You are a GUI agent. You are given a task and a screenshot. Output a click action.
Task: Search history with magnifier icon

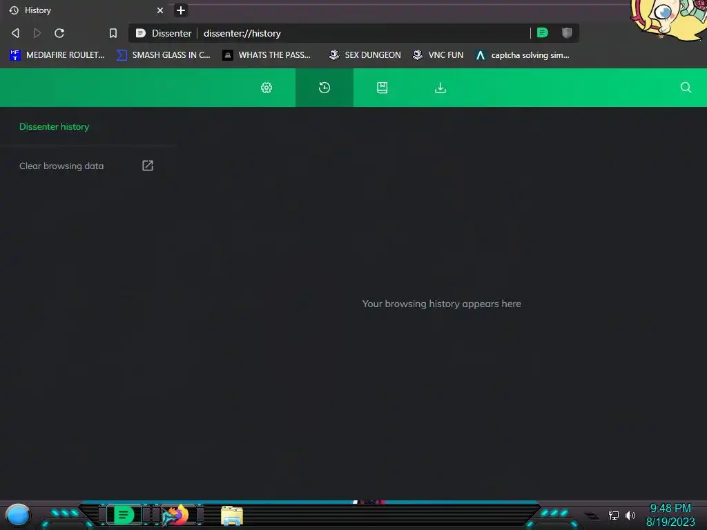[x=686, y=88]
